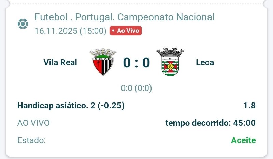Click the 0:0 (0:0) period score line

tap(136, 88)
